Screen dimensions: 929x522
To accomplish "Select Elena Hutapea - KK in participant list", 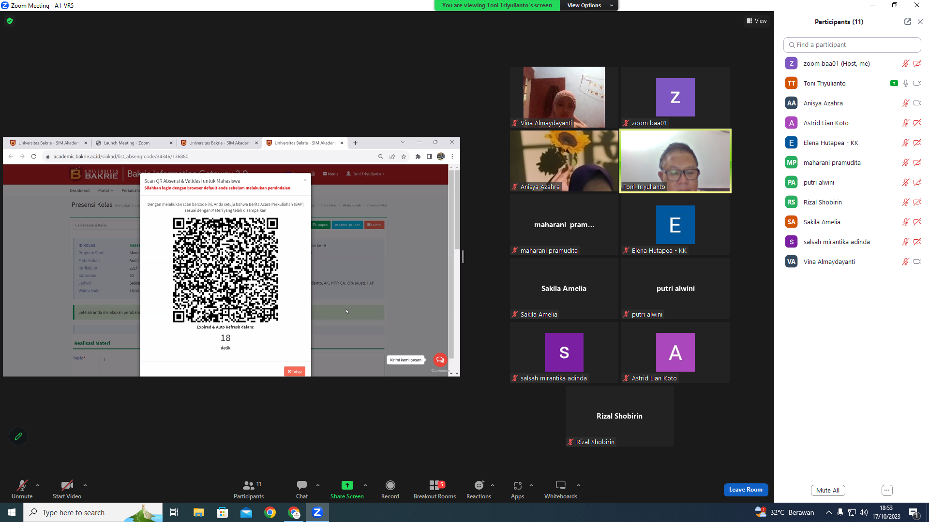I will pyautogui.click(x=852, y=143).
